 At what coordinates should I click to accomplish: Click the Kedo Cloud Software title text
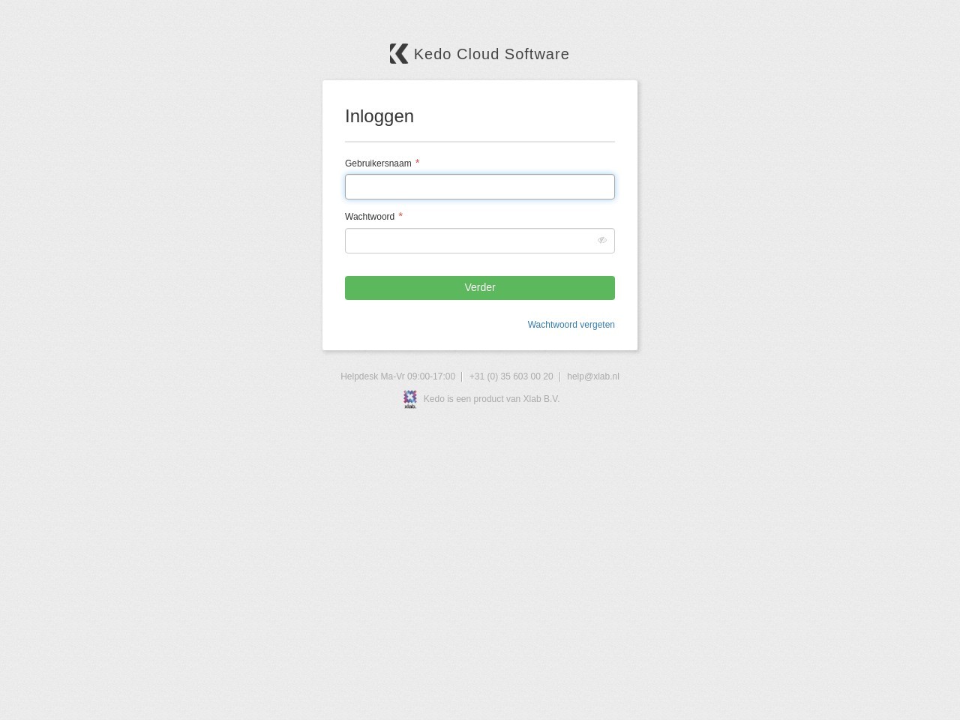(x=491, y=54)
